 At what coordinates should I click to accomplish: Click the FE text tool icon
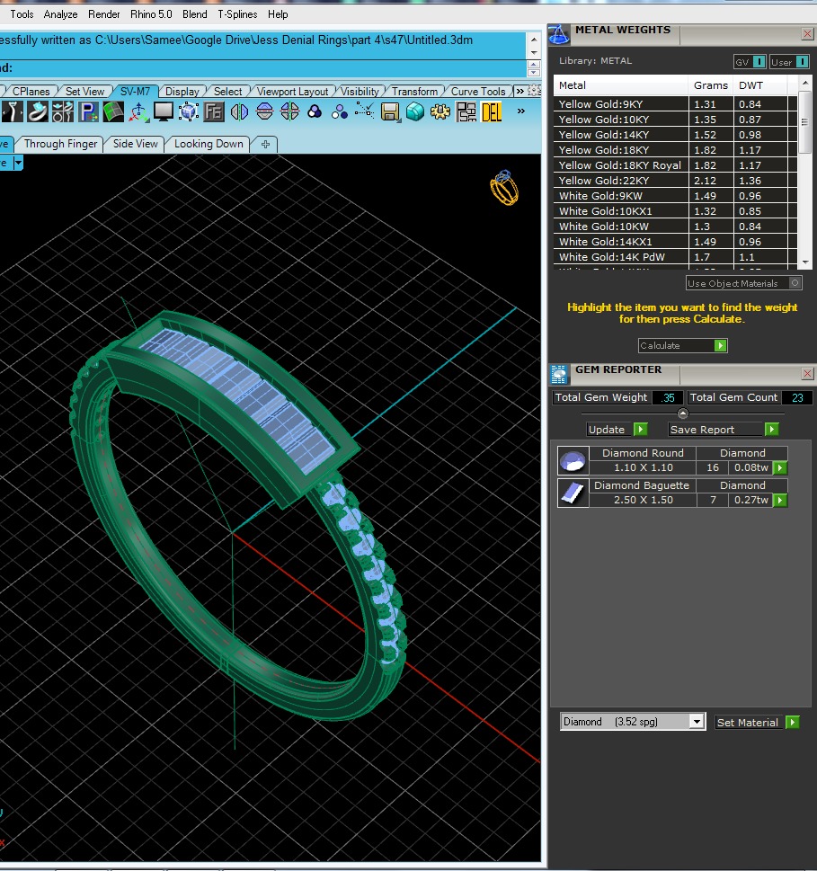[213, 111]
